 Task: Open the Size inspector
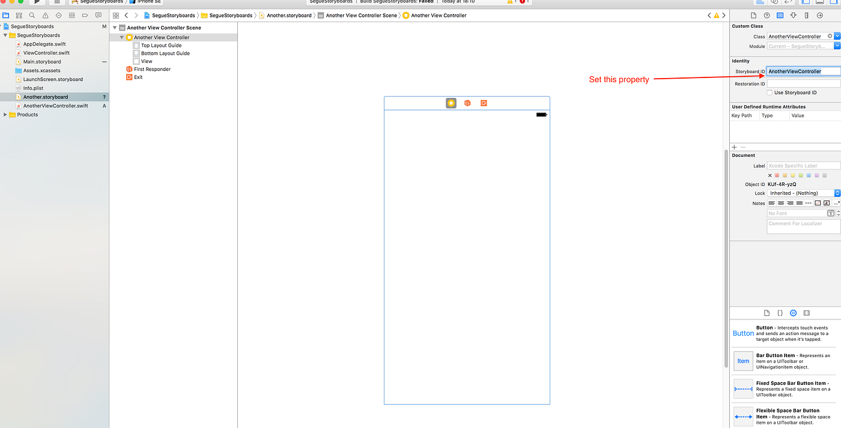point(806,16)
